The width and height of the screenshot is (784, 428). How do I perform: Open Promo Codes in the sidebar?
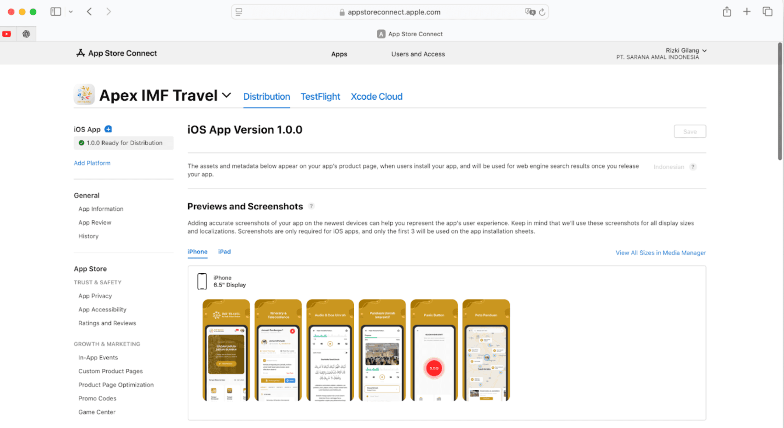pyautogui.click(x=97, y=399)
